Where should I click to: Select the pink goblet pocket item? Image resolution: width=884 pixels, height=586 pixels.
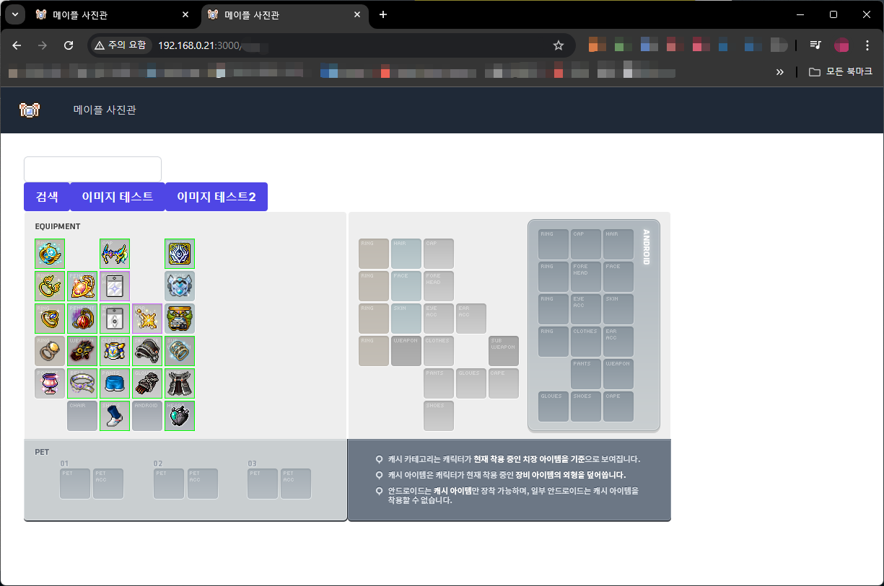pos(50,383)
